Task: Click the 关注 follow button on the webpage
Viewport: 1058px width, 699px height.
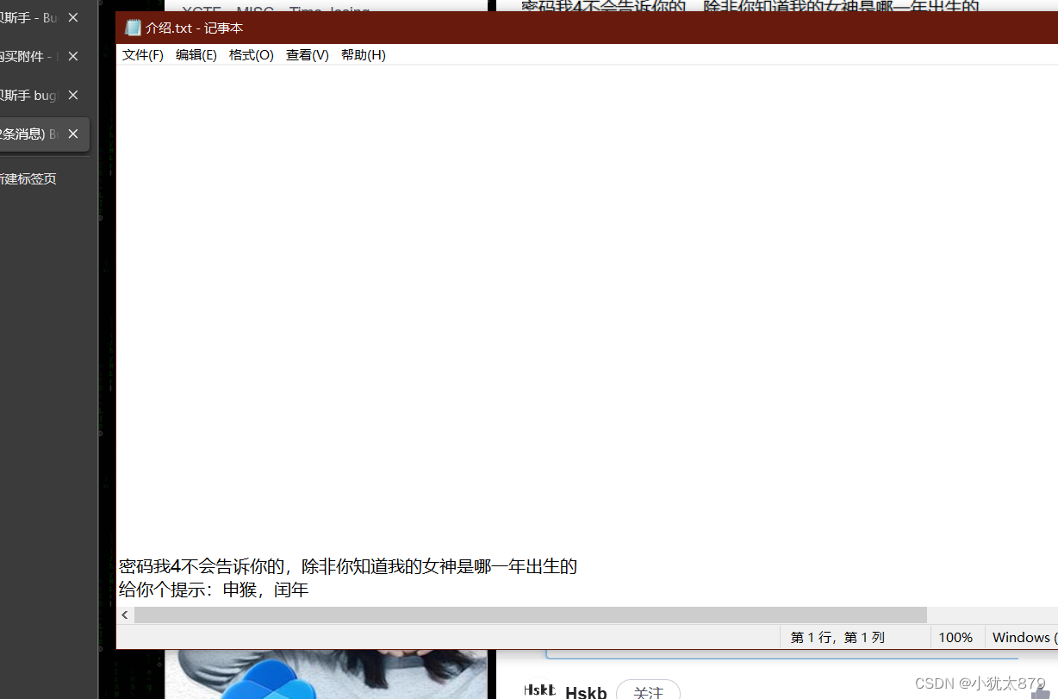Action: pyautogui.click(x=648, y=692)
